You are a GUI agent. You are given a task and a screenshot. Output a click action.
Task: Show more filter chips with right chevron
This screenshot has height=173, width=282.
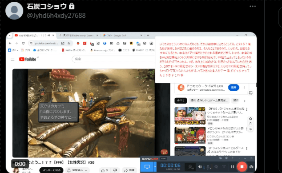pyautogui.click(x=244, y=101)
